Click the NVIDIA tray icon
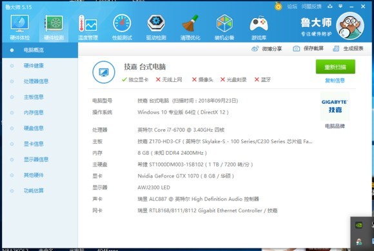 click(x=359, y=225)
